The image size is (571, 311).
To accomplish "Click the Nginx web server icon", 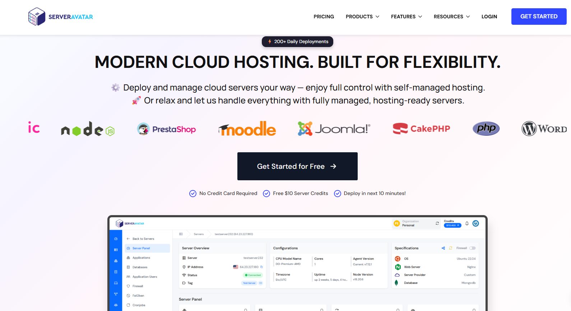I will point(398,267).
